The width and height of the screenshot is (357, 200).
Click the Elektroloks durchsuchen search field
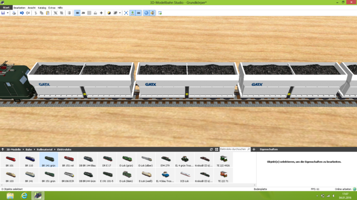pos(233,149)
